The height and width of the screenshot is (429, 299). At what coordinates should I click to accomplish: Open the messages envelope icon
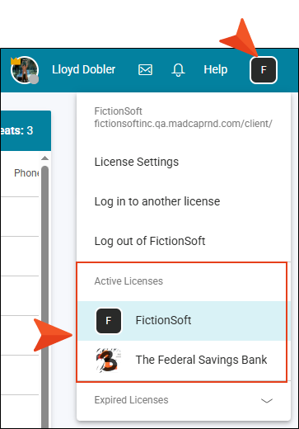[145, 70]
